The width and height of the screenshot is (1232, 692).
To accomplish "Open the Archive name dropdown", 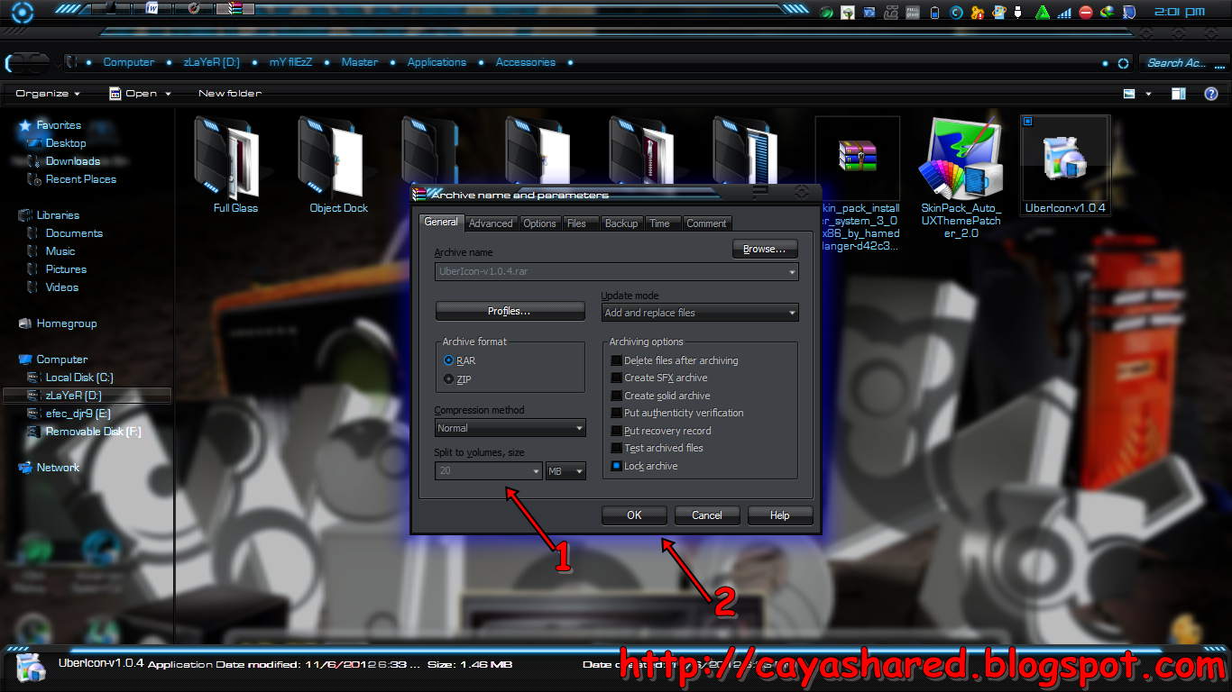I will tap(792, 271).
